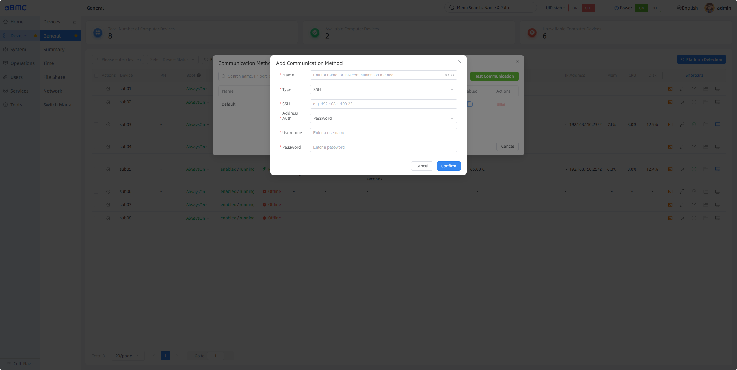Click the SSH Address input field
The image size is (737, 370).
point(383,104)
